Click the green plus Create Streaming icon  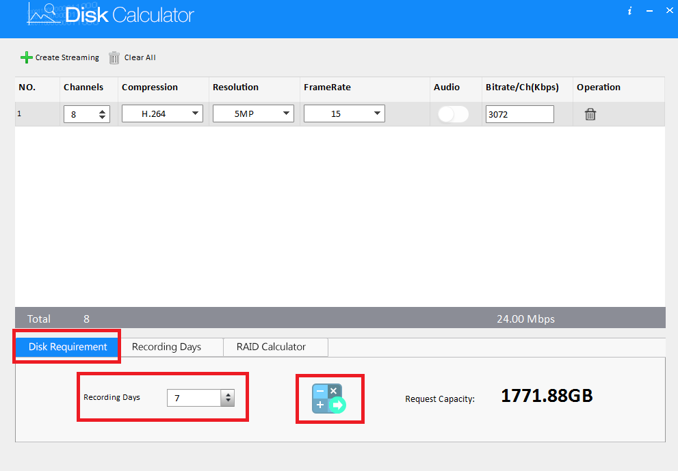27,57
